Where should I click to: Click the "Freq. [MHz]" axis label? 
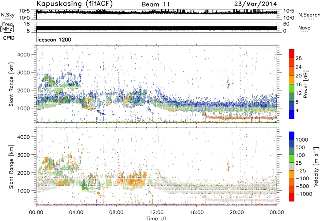point(7,27)
